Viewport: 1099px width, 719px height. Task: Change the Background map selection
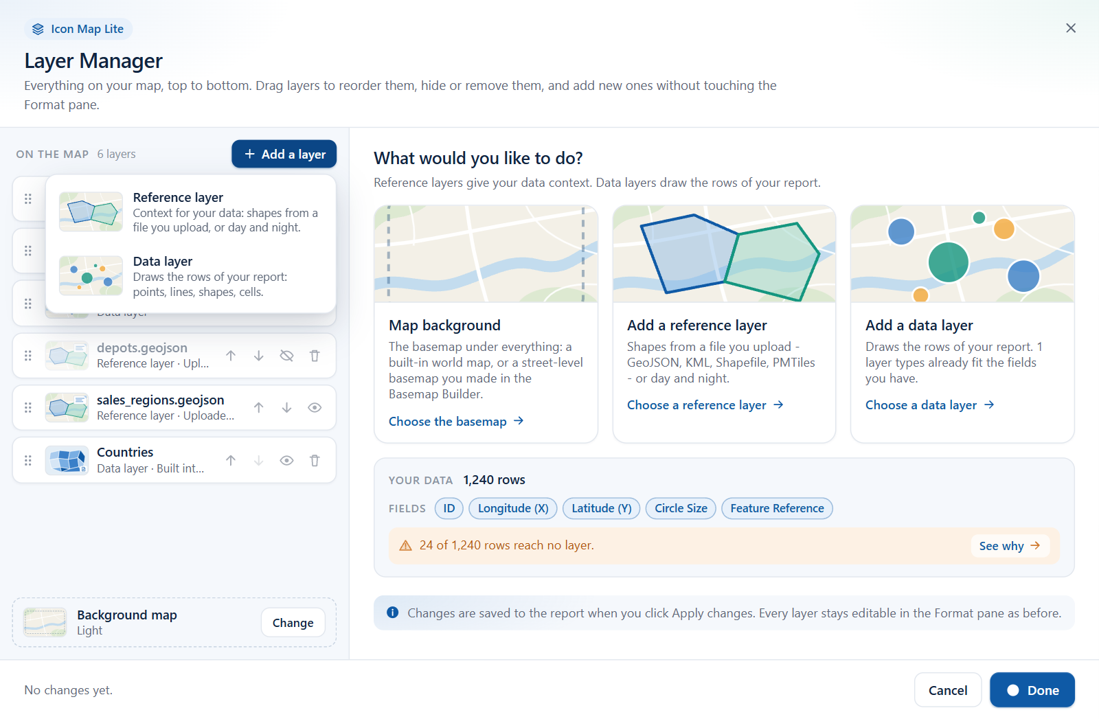293,623
